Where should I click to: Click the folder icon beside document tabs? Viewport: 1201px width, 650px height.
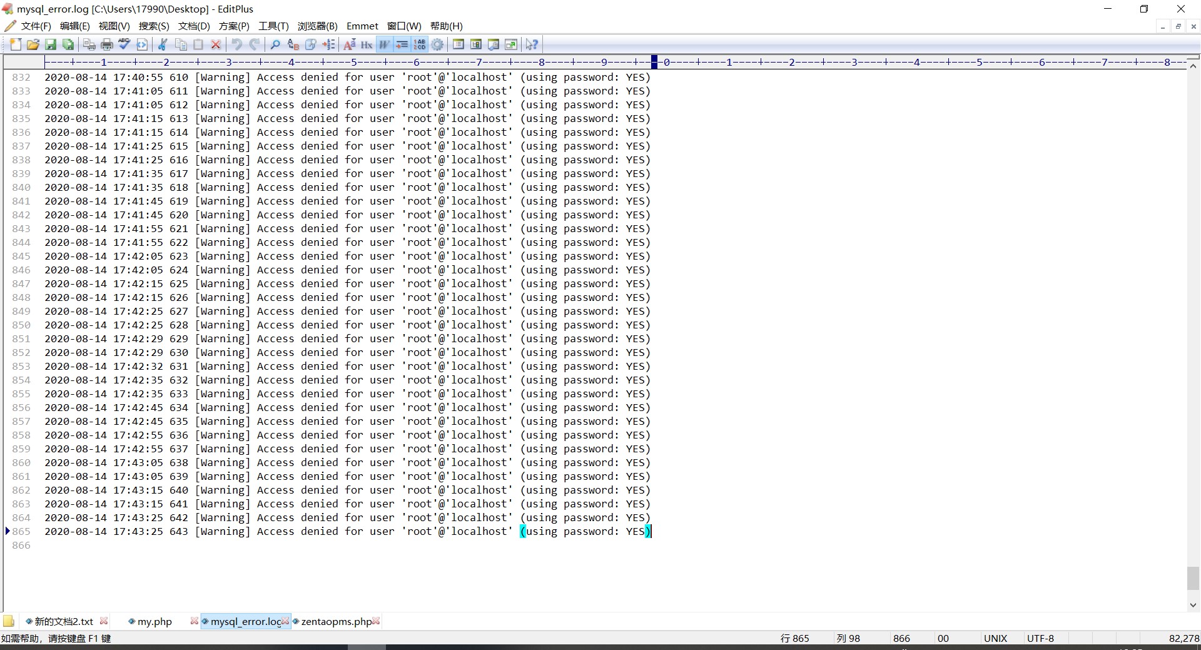click(9, 621)
